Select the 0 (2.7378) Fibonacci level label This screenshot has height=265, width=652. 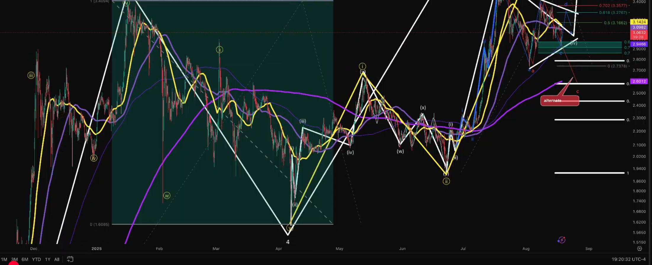point(617,66)
